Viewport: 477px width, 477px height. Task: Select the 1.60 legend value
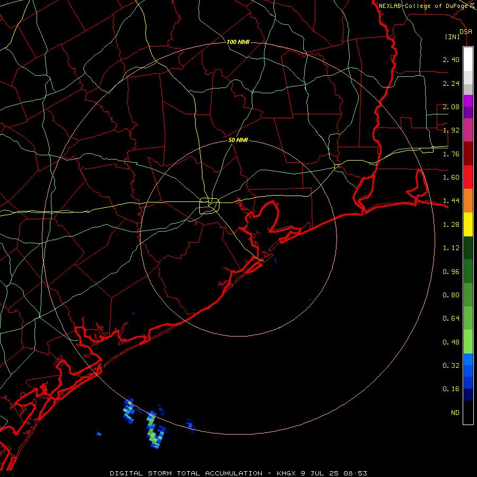point(451,178)
